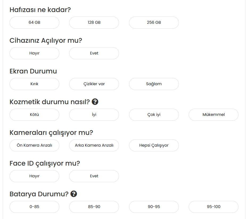Select Çizikler var screen condition
This screenshot has width=247, height=219.
coord(94,84)
